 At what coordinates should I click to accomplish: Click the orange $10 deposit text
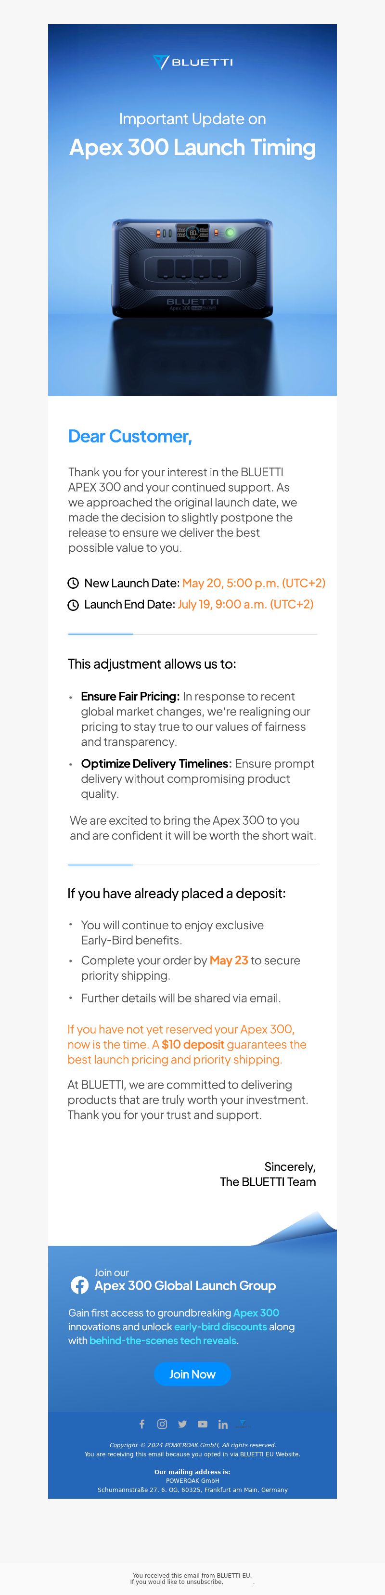193,1044
